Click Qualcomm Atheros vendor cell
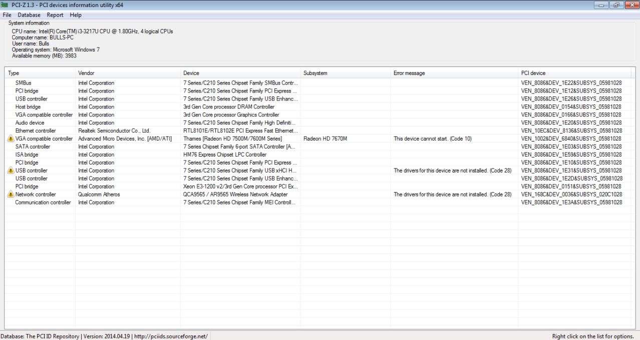Screen dimensions: 640x340 tap(98, 194)
